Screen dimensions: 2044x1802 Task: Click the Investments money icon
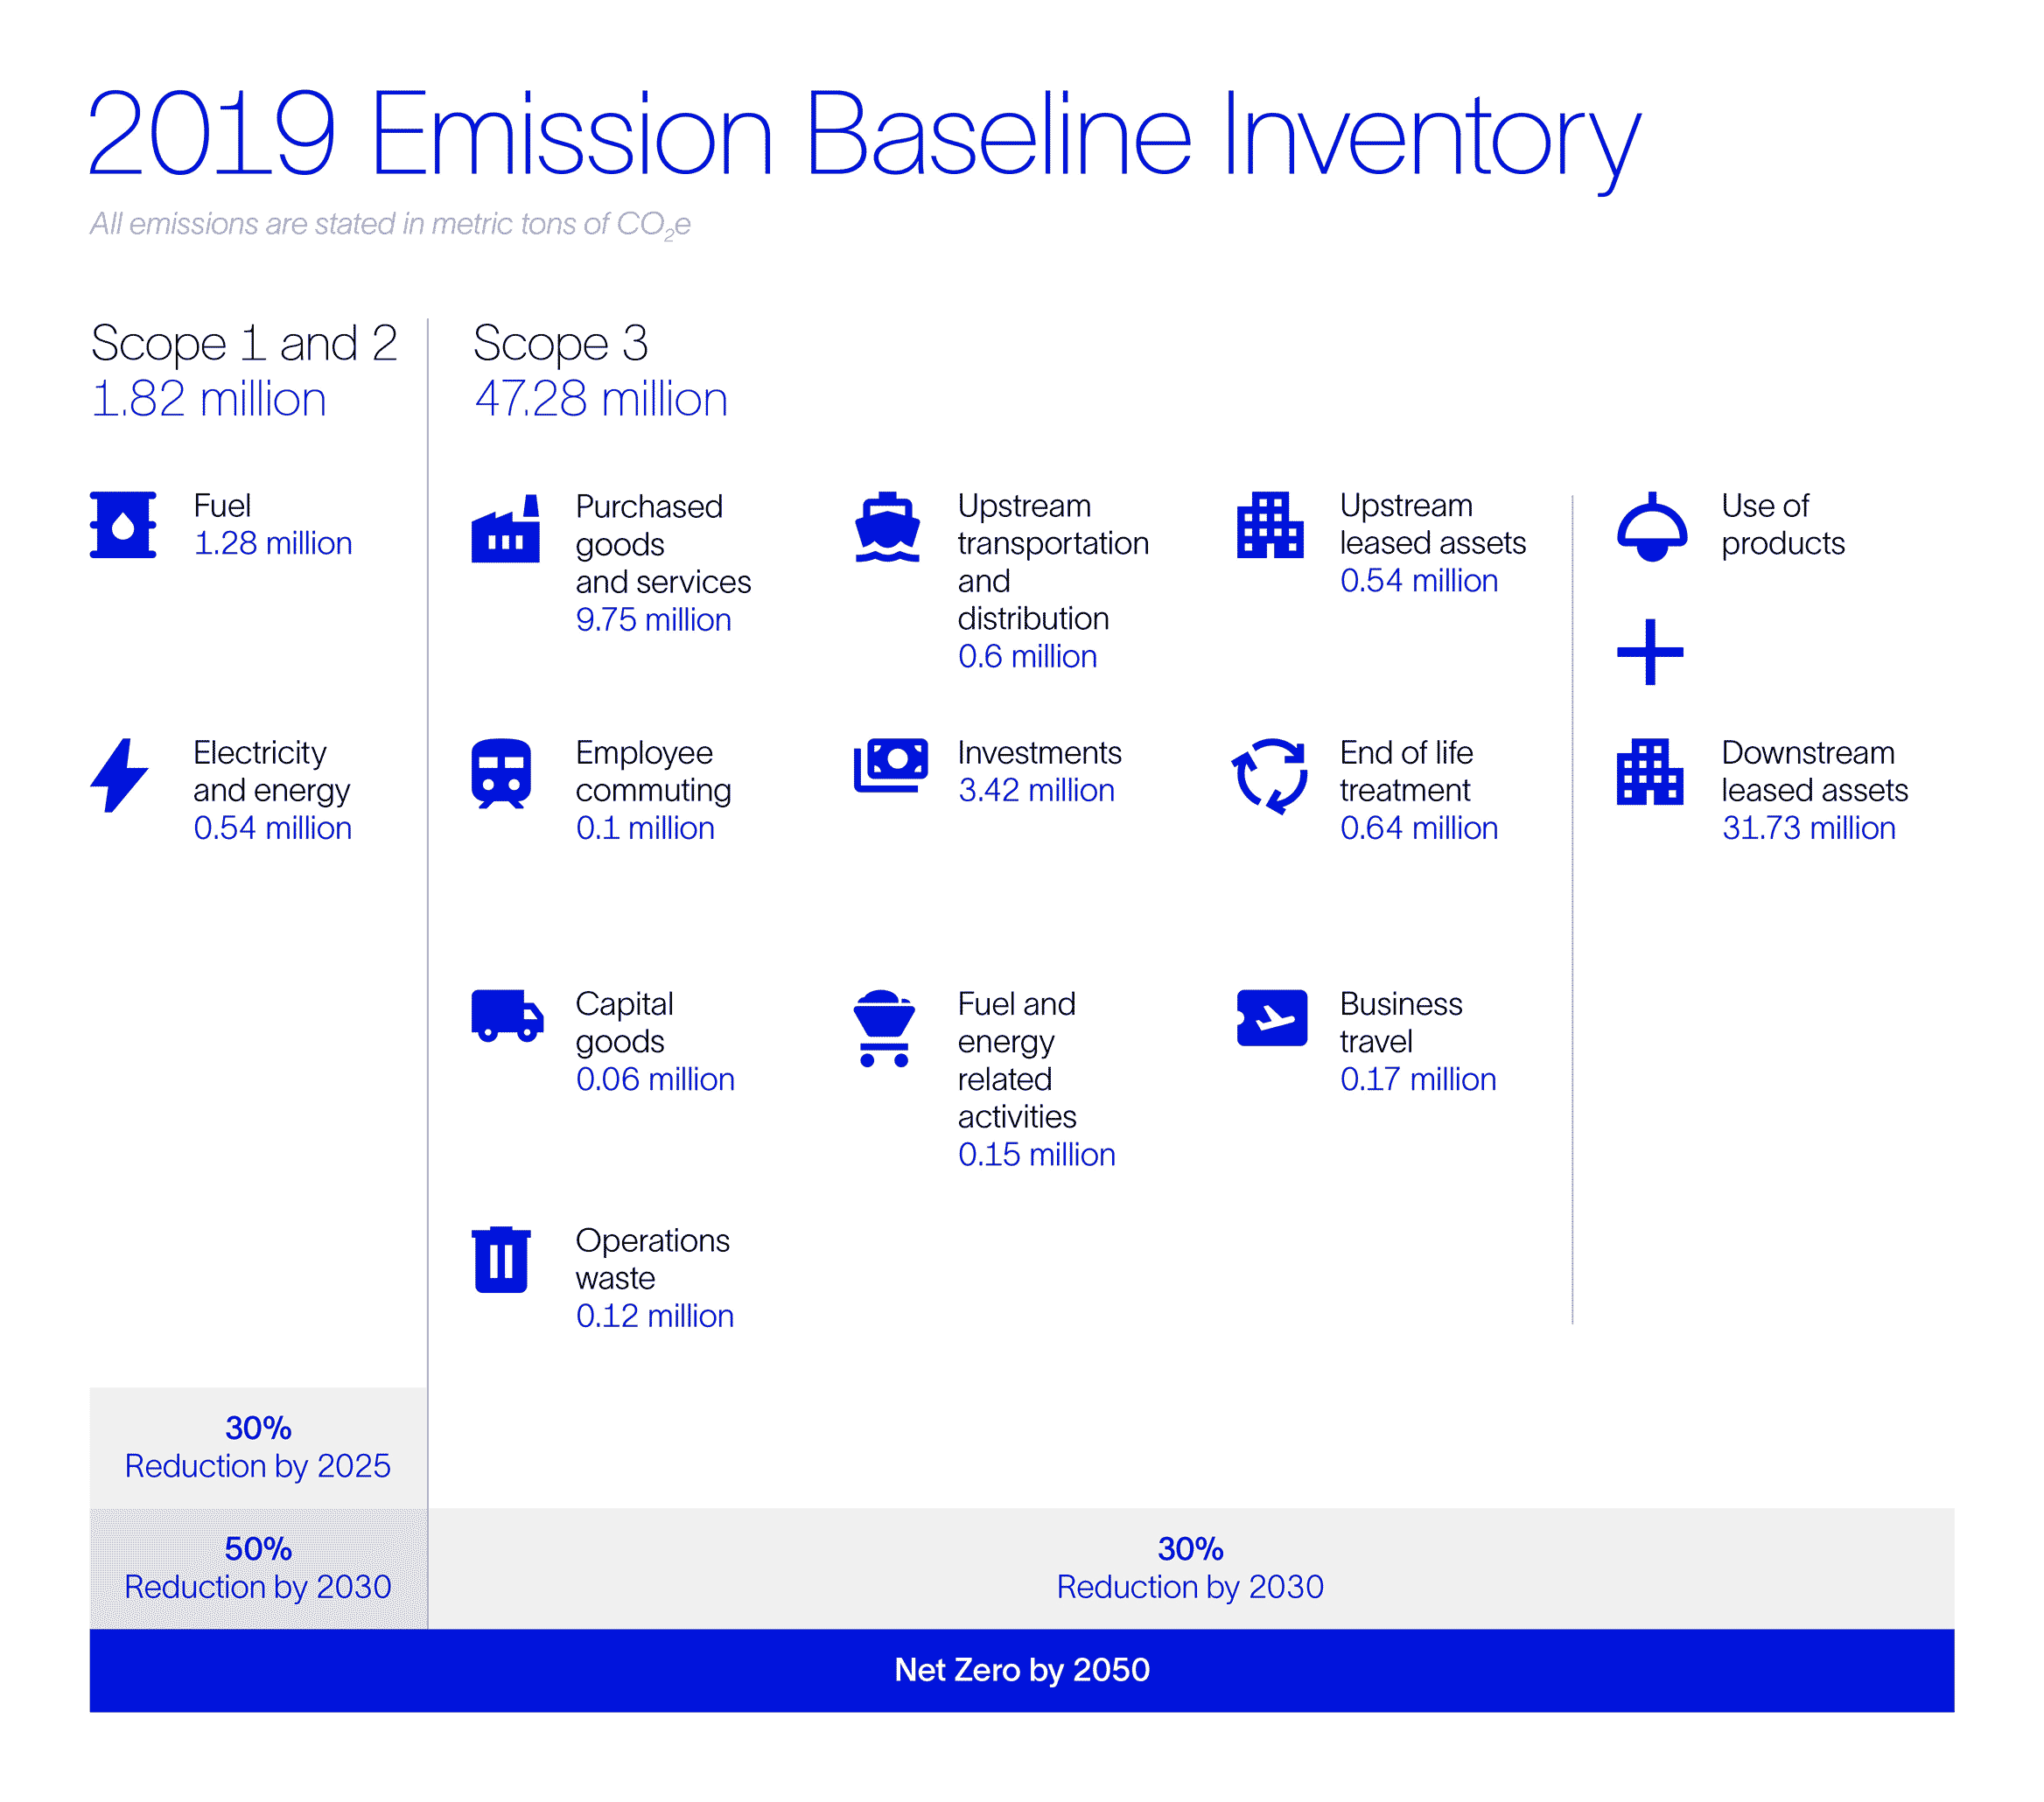point(891,766)
